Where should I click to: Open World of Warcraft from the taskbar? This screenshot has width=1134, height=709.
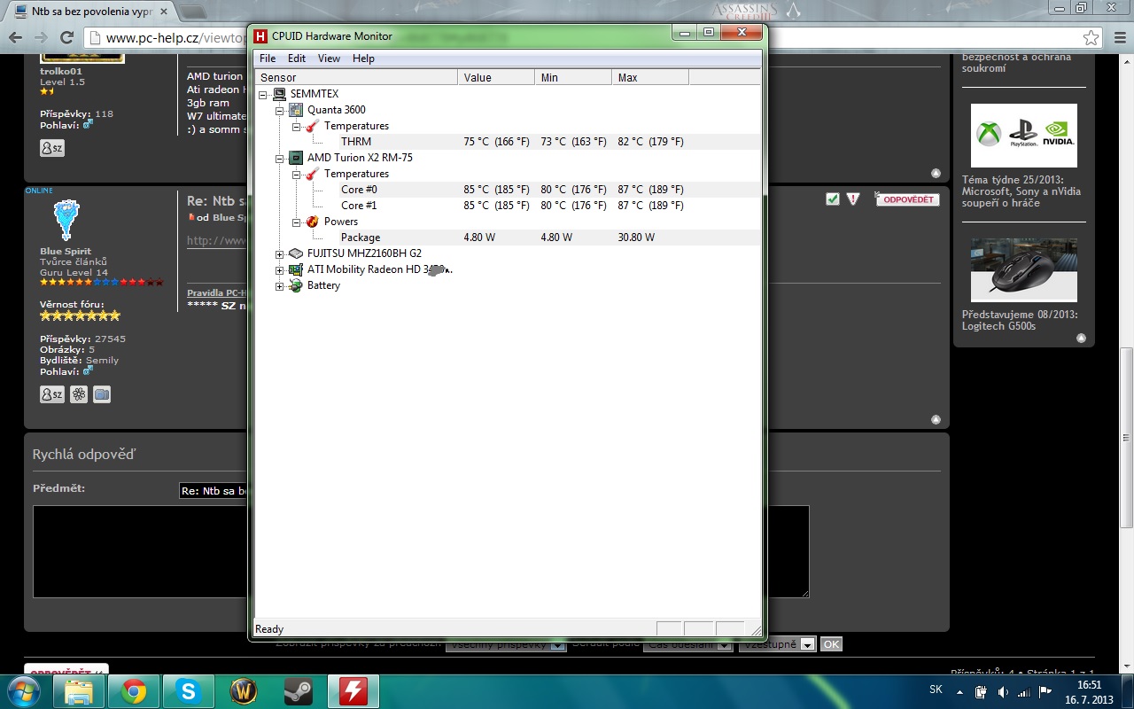point(244,691)
